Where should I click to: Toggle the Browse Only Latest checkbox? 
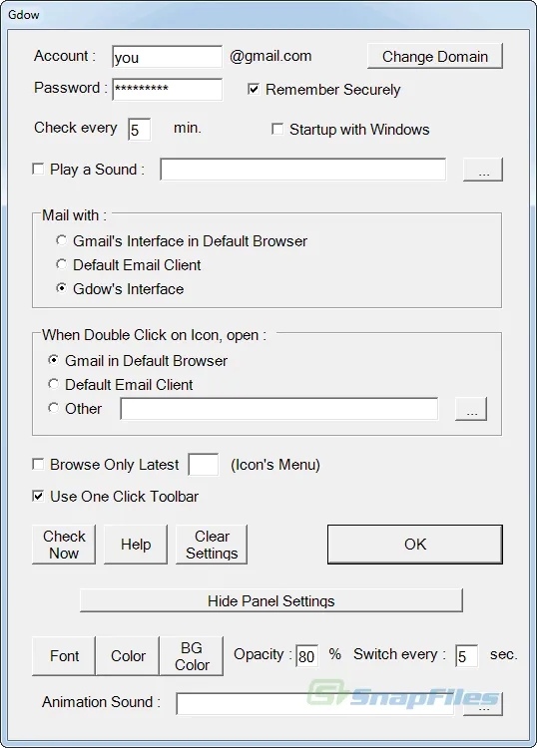coord(38,464)
